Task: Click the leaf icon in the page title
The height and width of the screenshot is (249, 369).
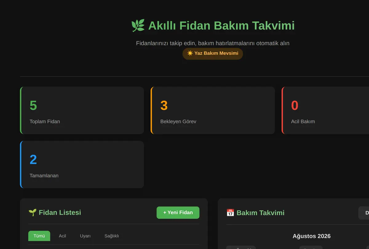Action: 138,25
